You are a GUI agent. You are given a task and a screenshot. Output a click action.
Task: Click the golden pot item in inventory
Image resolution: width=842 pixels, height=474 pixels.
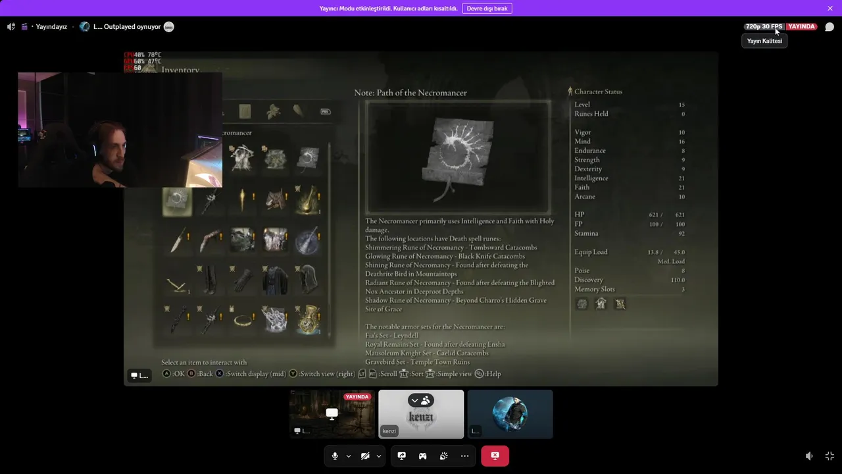[308, 319]
